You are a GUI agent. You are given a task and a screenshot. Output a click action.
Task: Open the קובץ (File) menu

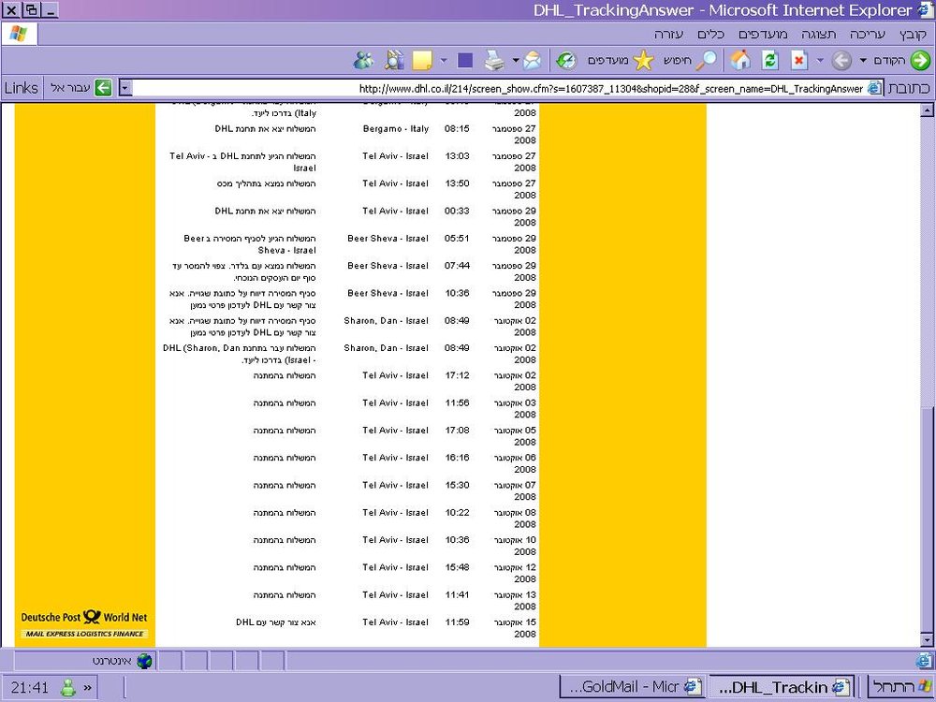tap(913, 34)
